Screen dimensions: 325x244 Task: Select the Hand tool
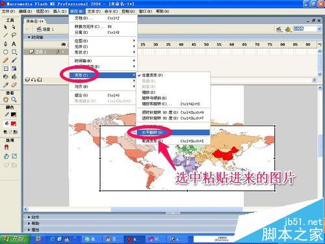tap(6, 100)
